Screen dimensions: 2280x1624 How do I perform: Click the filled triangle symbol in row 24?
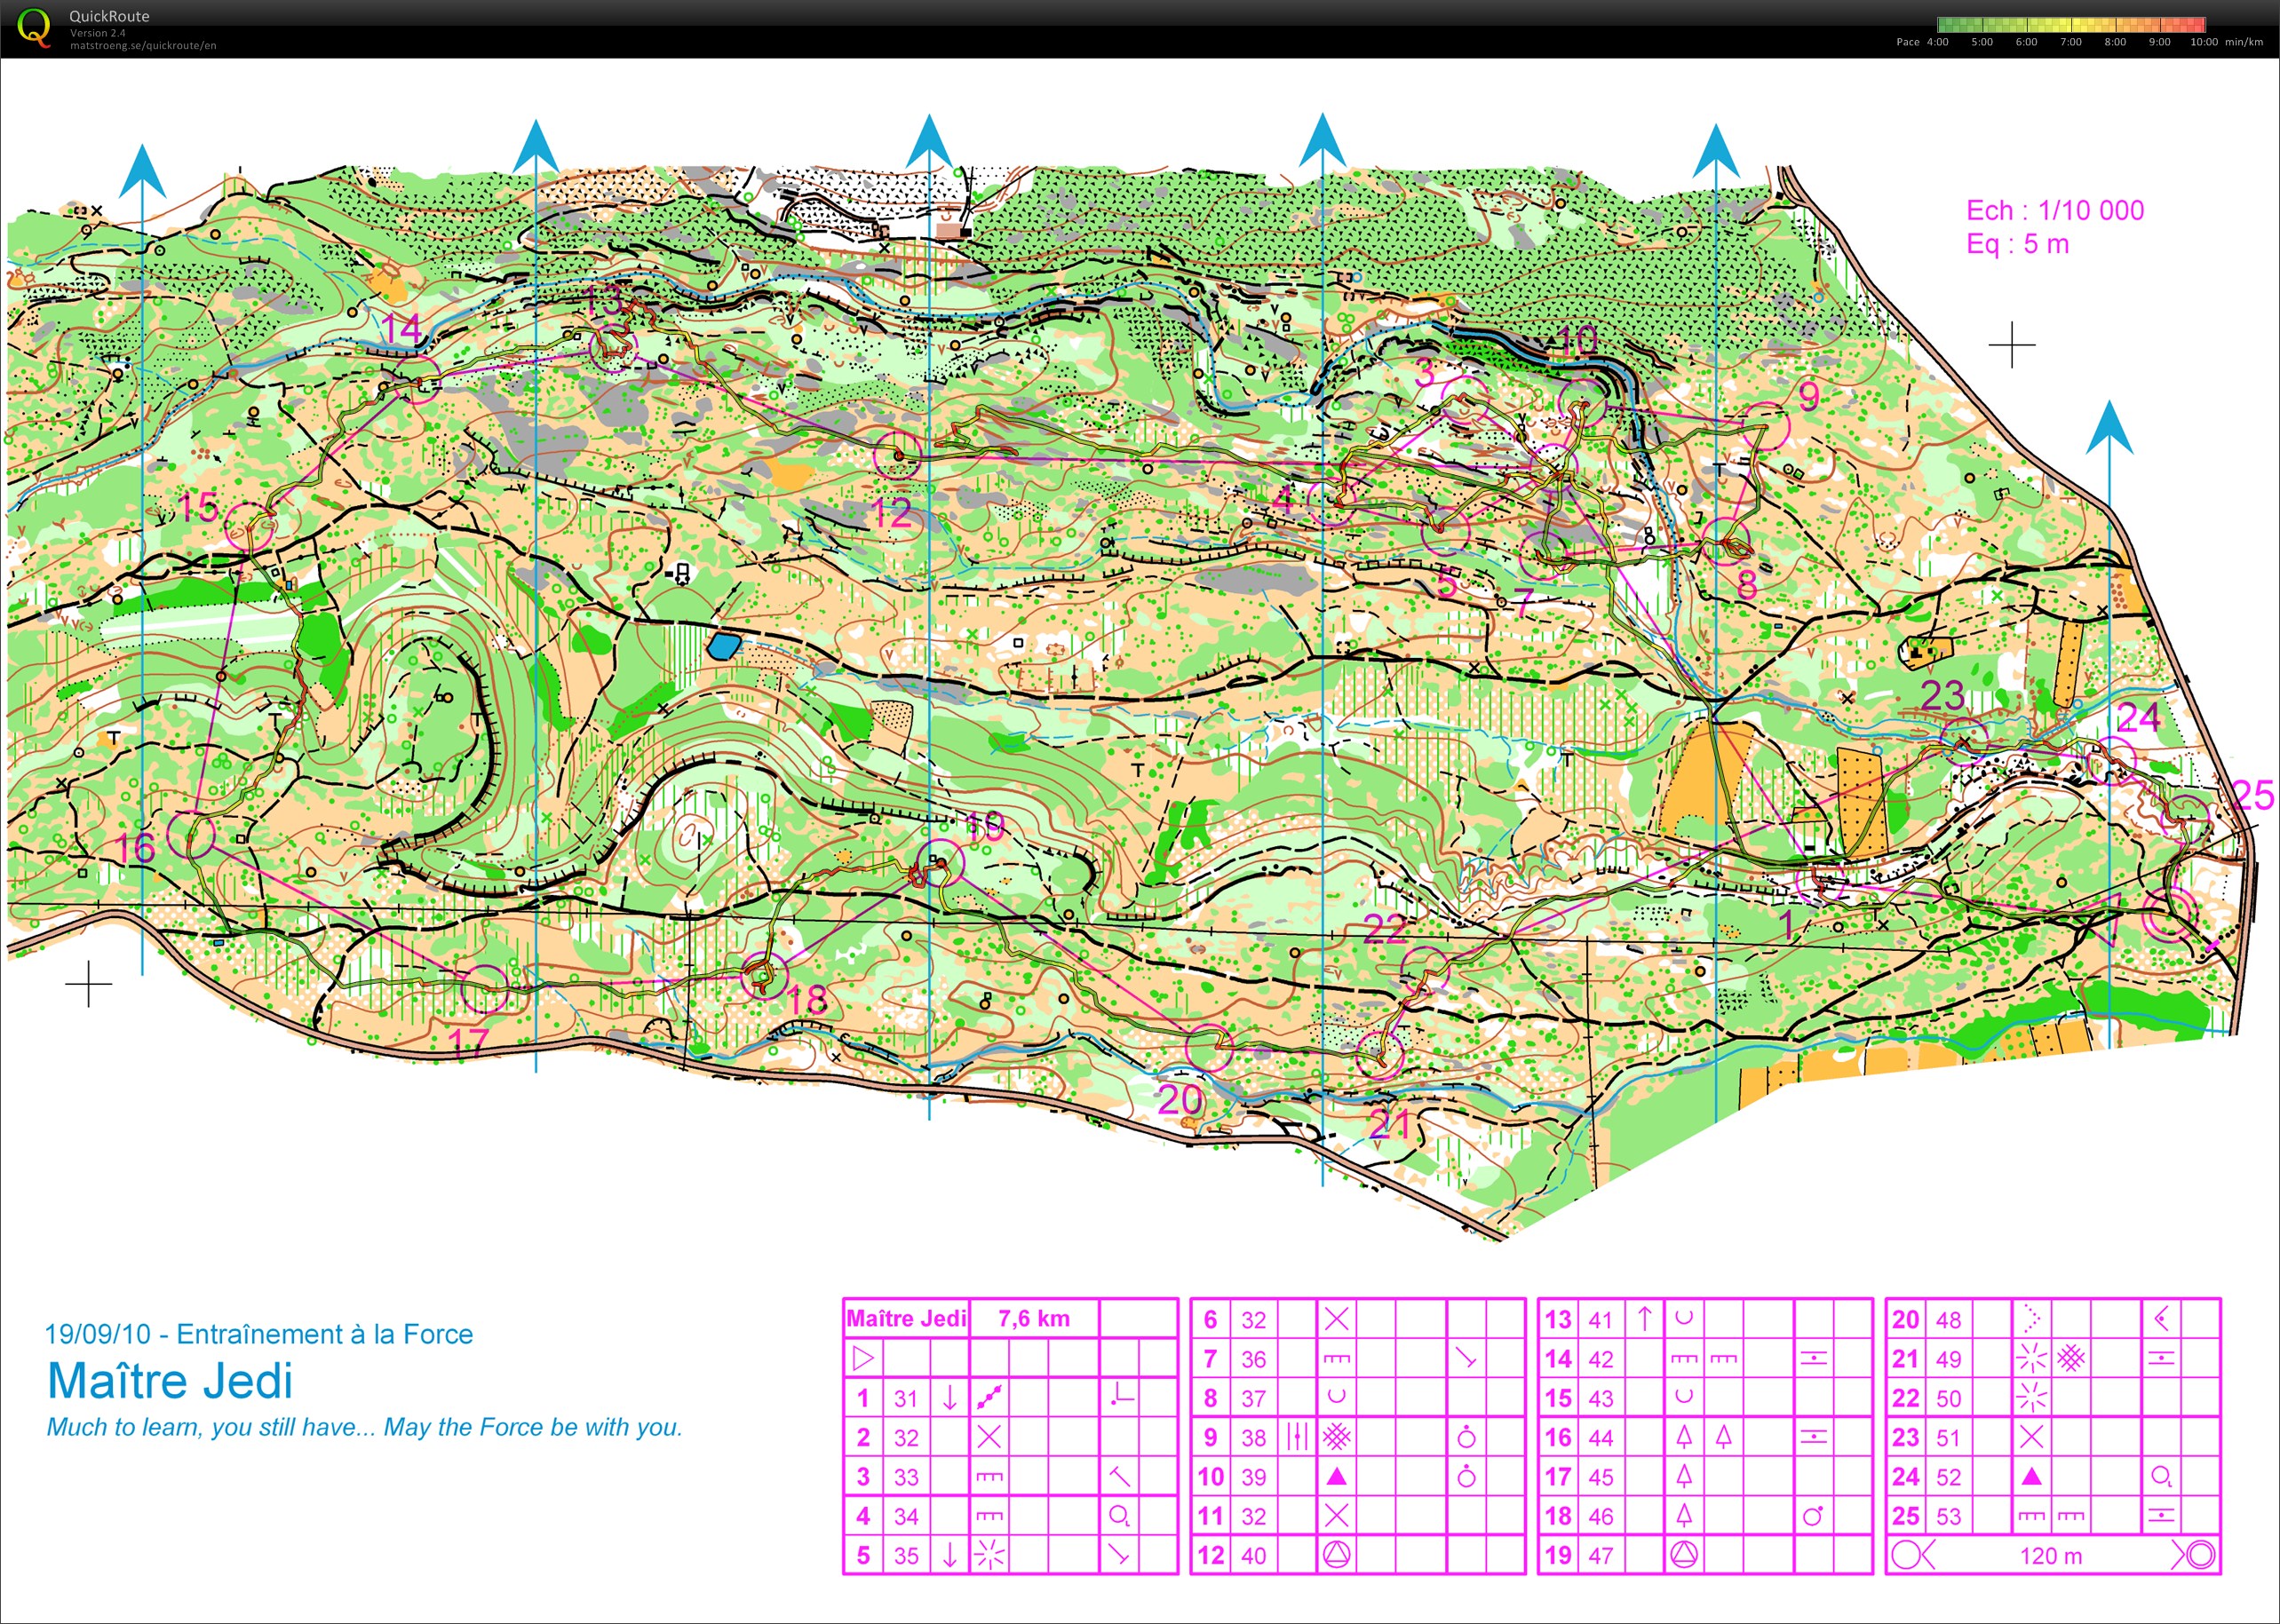tap(2031, 1476)
